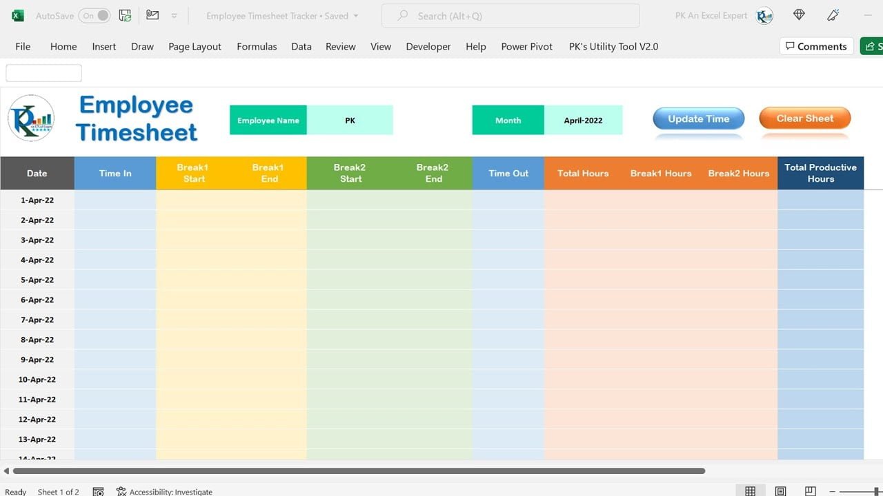883x496 pixels.
Task: Click the Break1 Start header
Action: tap(194, 173)
